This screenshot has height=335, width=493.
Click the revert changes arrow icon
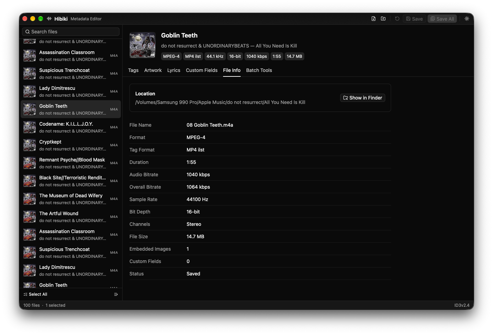(397, 19)
